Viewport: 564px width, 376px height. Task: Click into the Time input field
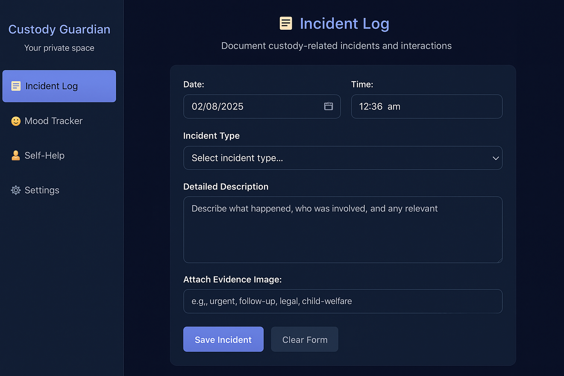[426, 106]
